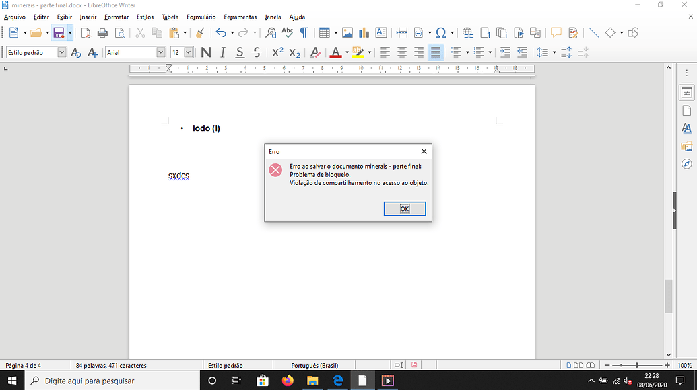Insert a chart into the document
The height and width of the screenshot is (390, 697).
click(x=364, y=32)
